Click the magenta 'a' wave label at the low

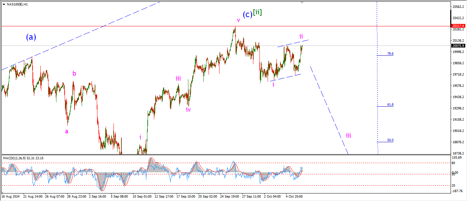(67, 131)
